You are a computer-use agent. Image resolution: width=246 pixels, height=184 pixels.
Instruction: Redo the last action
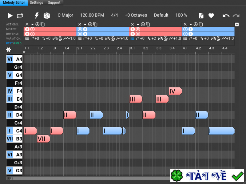coord(236,16)
